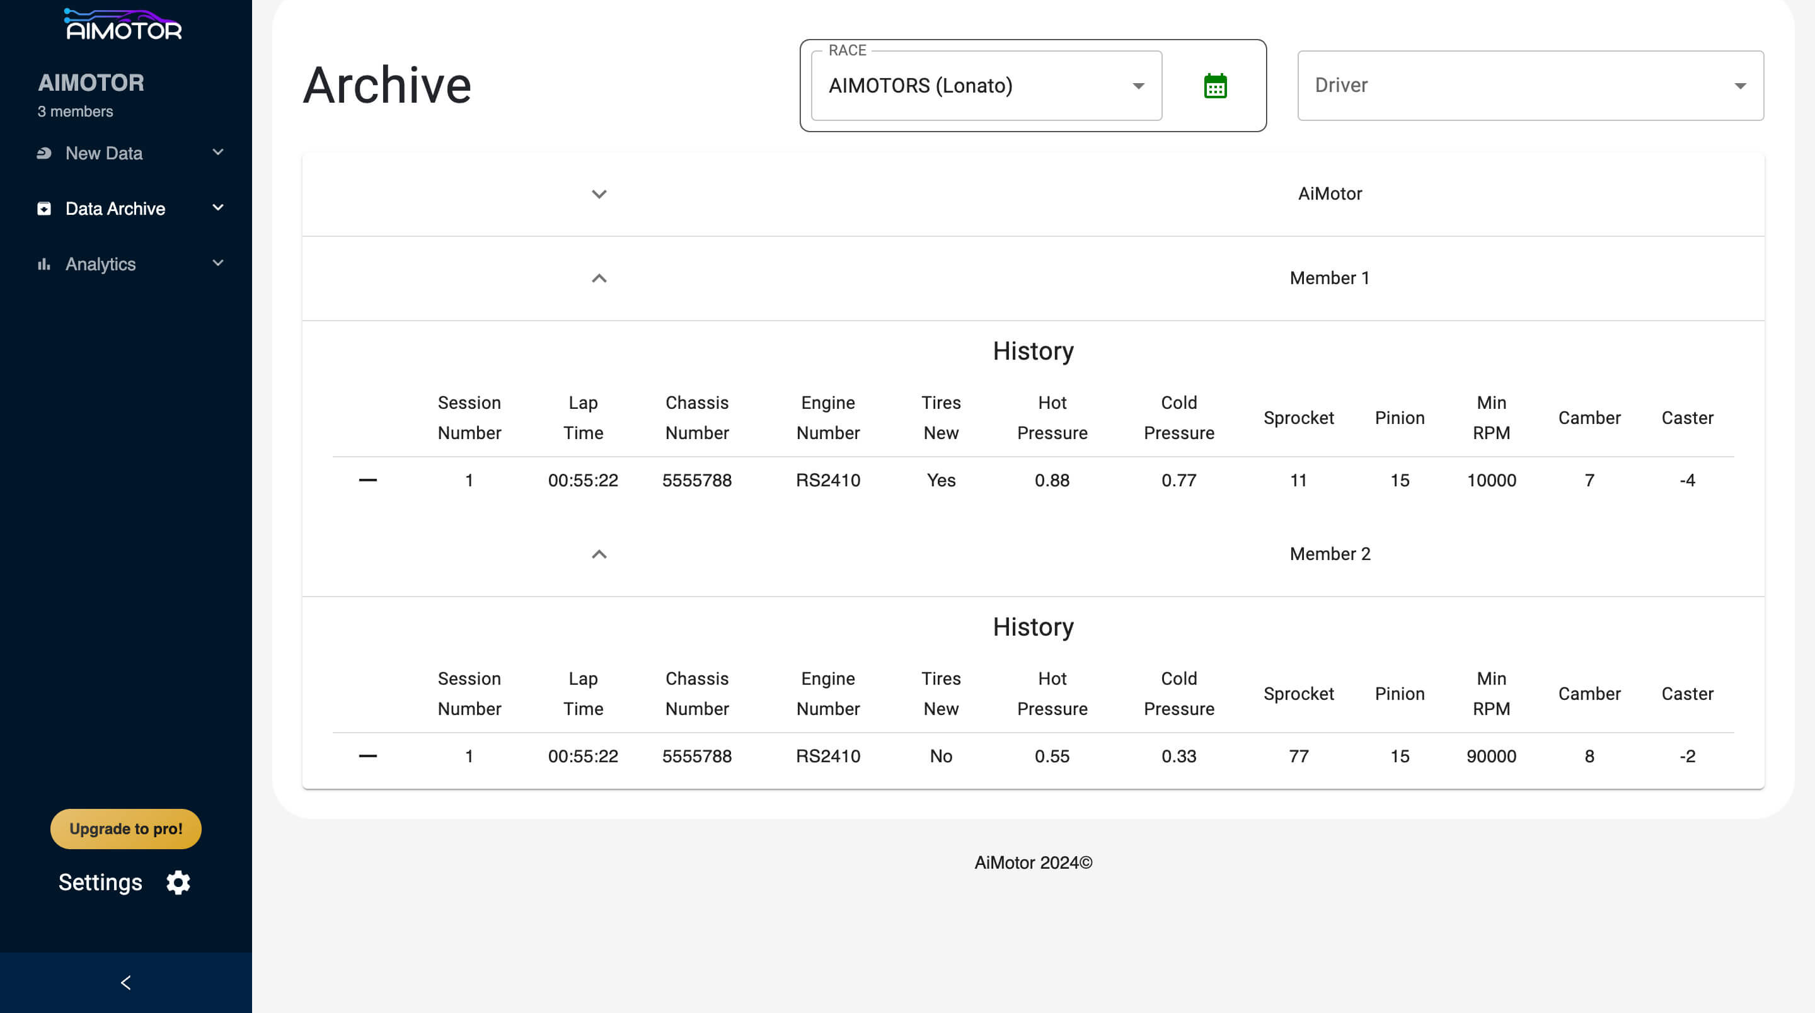Click Member 1 lap time cell
The image size is (1815, 1013).
point(583,481)
